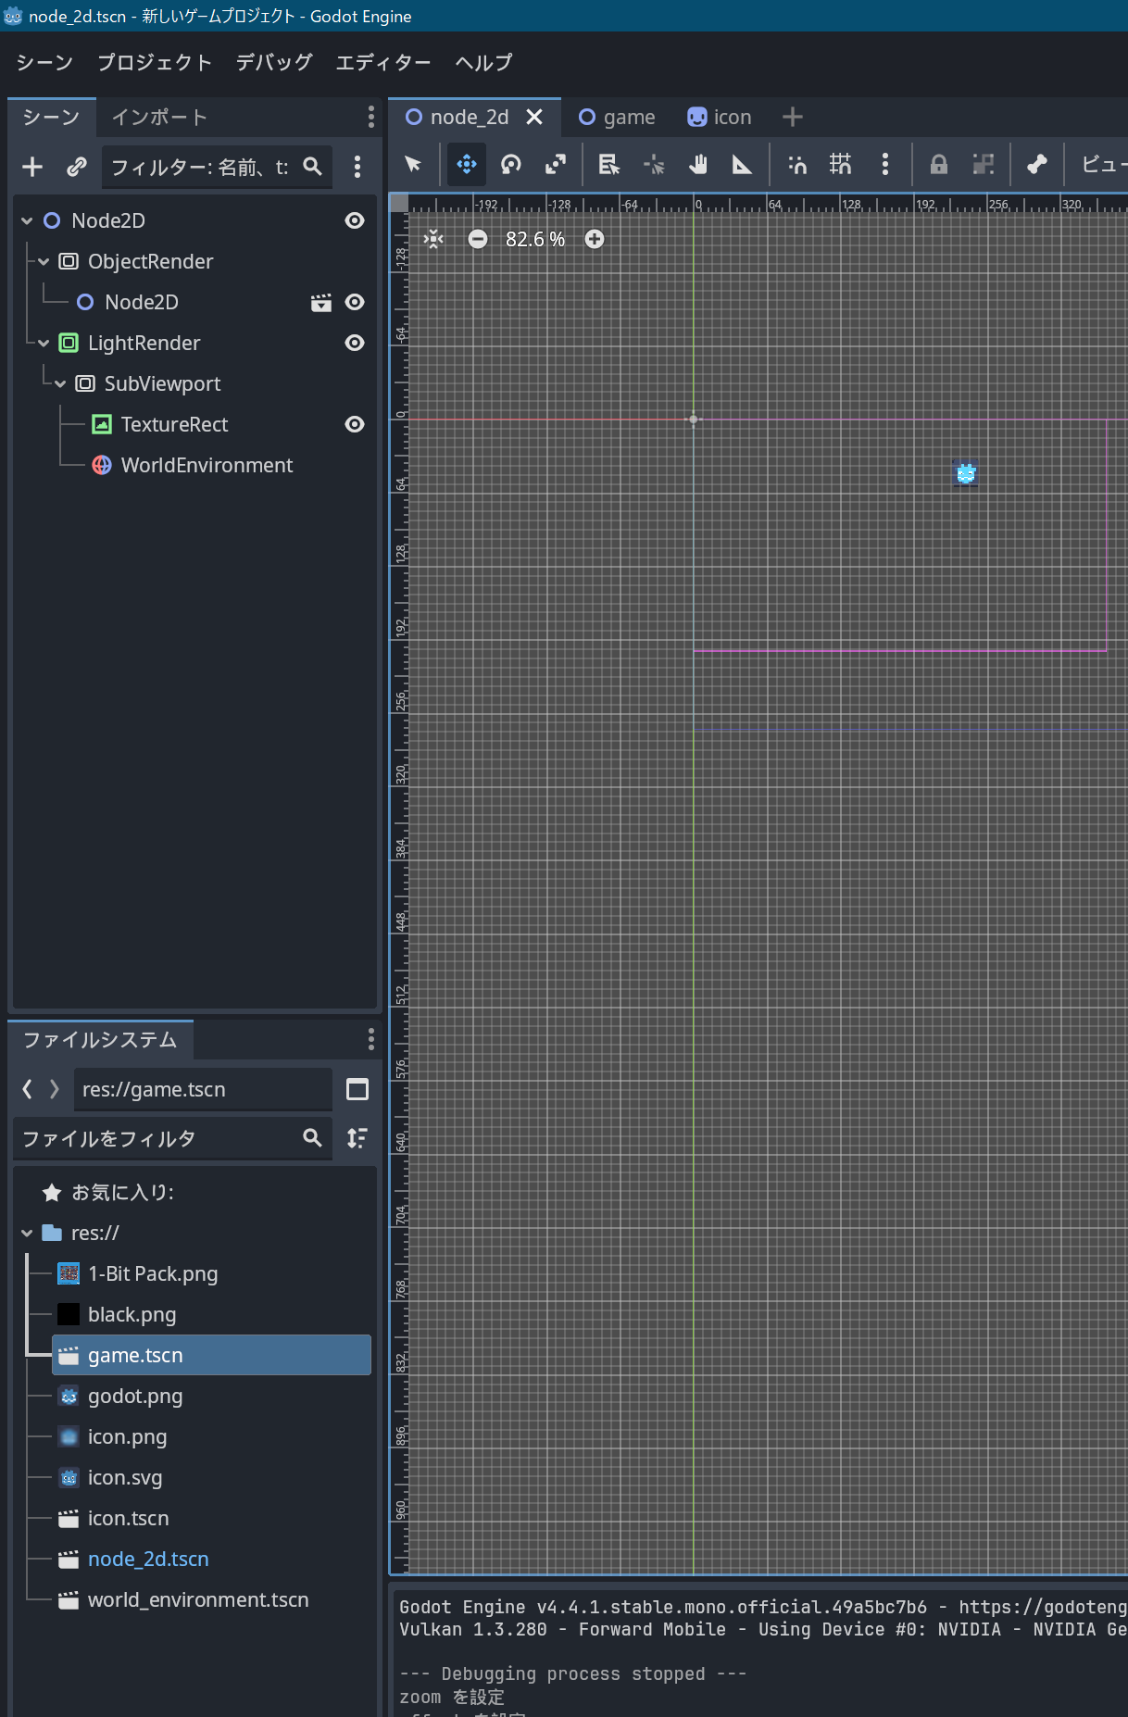Select the Ruler measurement tool
Screen dimensions: 1128x1717
click(x=742, y=165)
